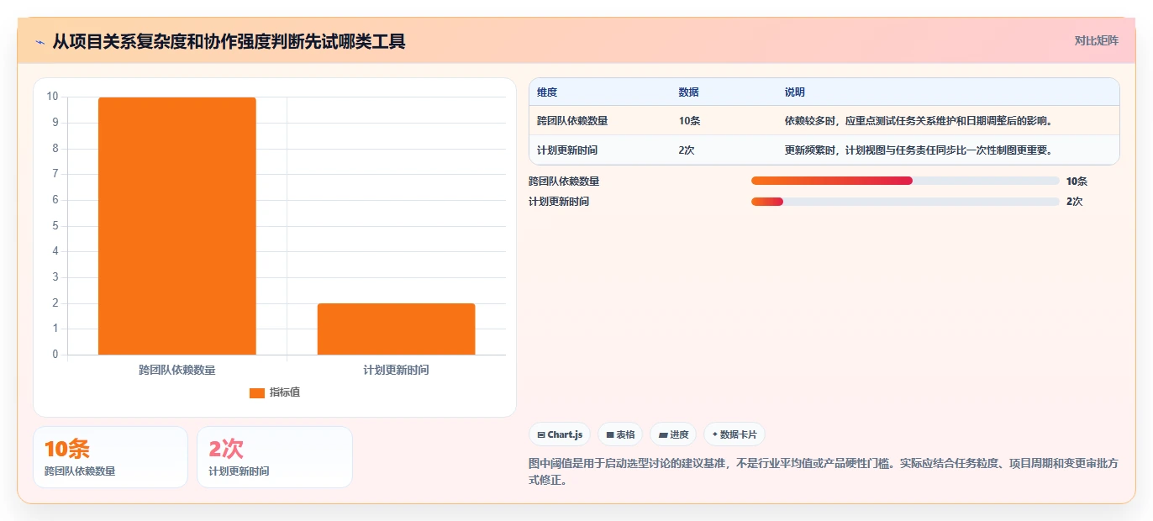This screenshot has width=1153, height=521.
Task: Click the title 从项目关系复杂度和协作强度判断先试哪类工具
Action: (229, 41)
